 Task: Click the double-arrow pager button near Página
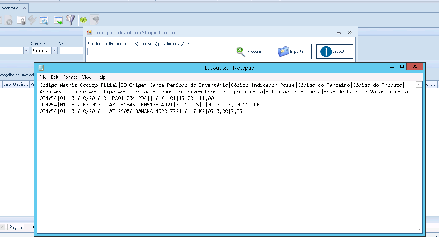coord(3,227)
